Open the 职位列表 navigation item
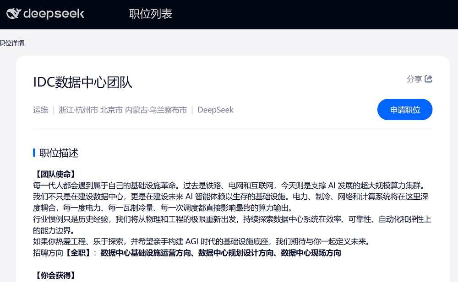The image size is (458, 282). (151, 14)
